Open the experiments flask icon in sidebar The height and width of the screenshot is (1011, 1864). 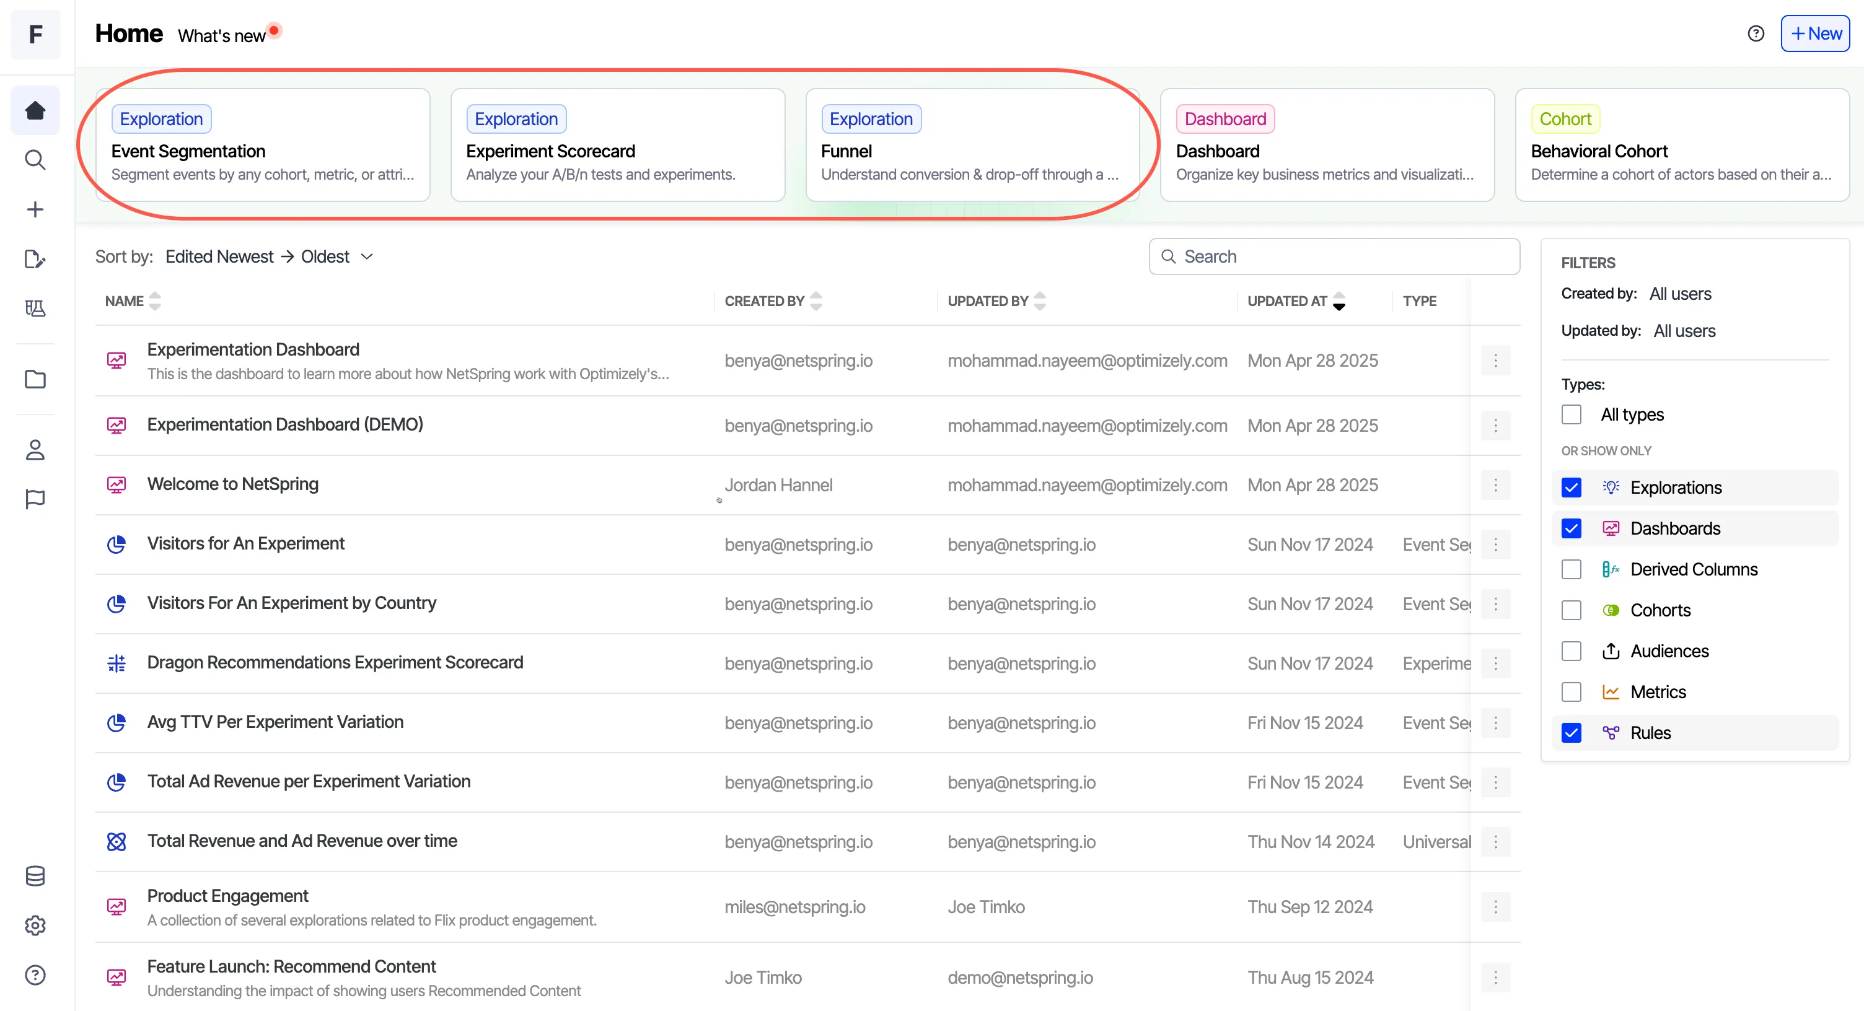(35, 308)
